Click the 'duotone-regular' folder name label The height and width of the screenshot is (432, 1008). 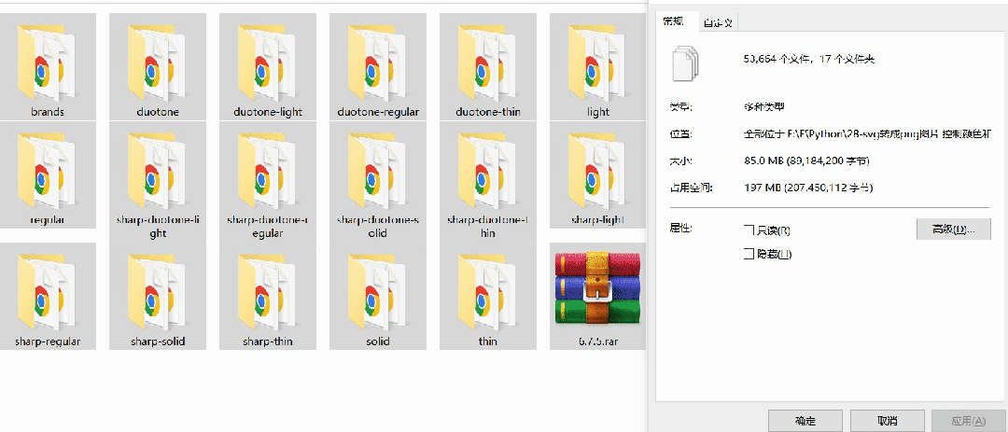[x=378, y=112]
